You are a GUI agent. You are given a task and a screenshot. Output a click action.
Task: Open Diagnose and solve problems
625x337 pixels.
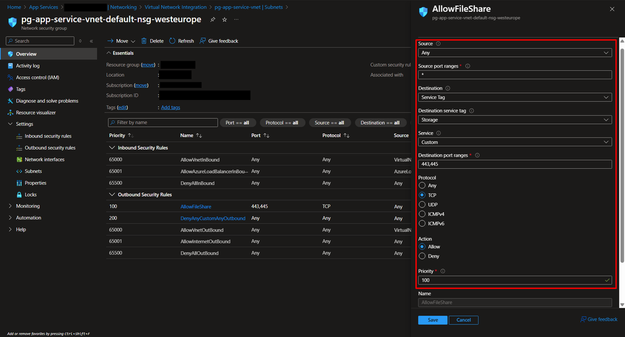point(47,101)
